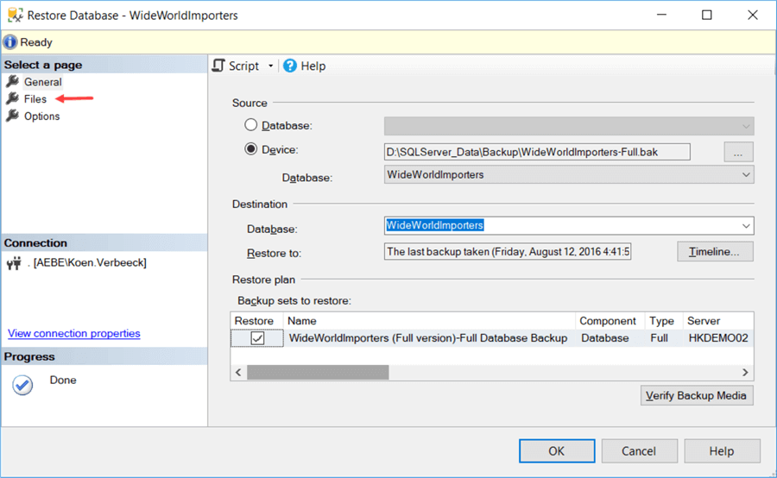This screenshot has width=777, height=478.
Task: Minimize the Restore Database window
Action: point(661,15)
